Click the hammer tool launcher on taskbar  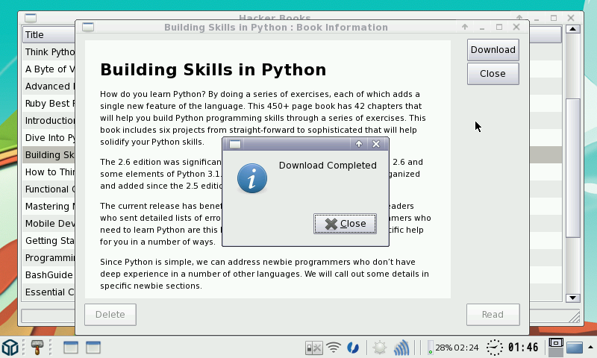tap(37, 348)
